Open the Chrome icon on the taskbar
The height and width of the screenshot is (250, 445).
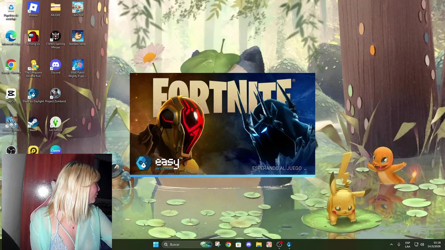click(x=228, y=244)
